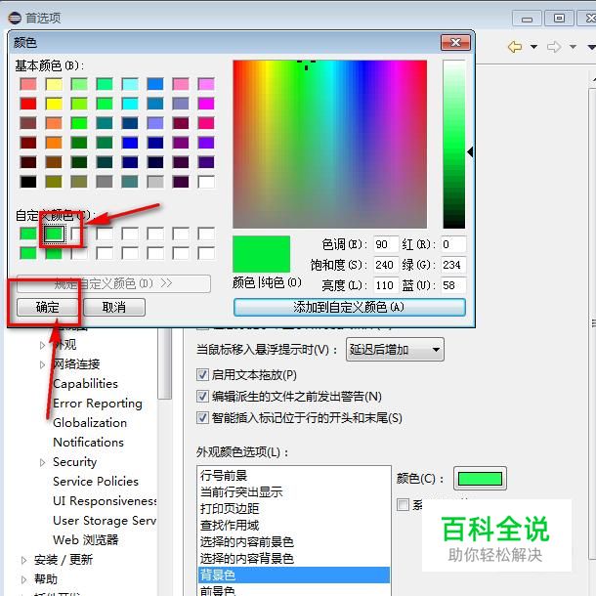The width and height of the screenshot is (596, 596).
Task: Select Web 浏览器 in preferences tree
Action: click(86, 539)
